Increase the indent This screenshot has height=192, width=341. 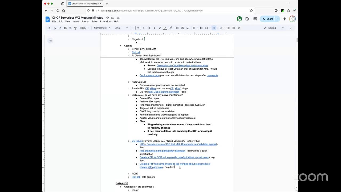point(233,28)
